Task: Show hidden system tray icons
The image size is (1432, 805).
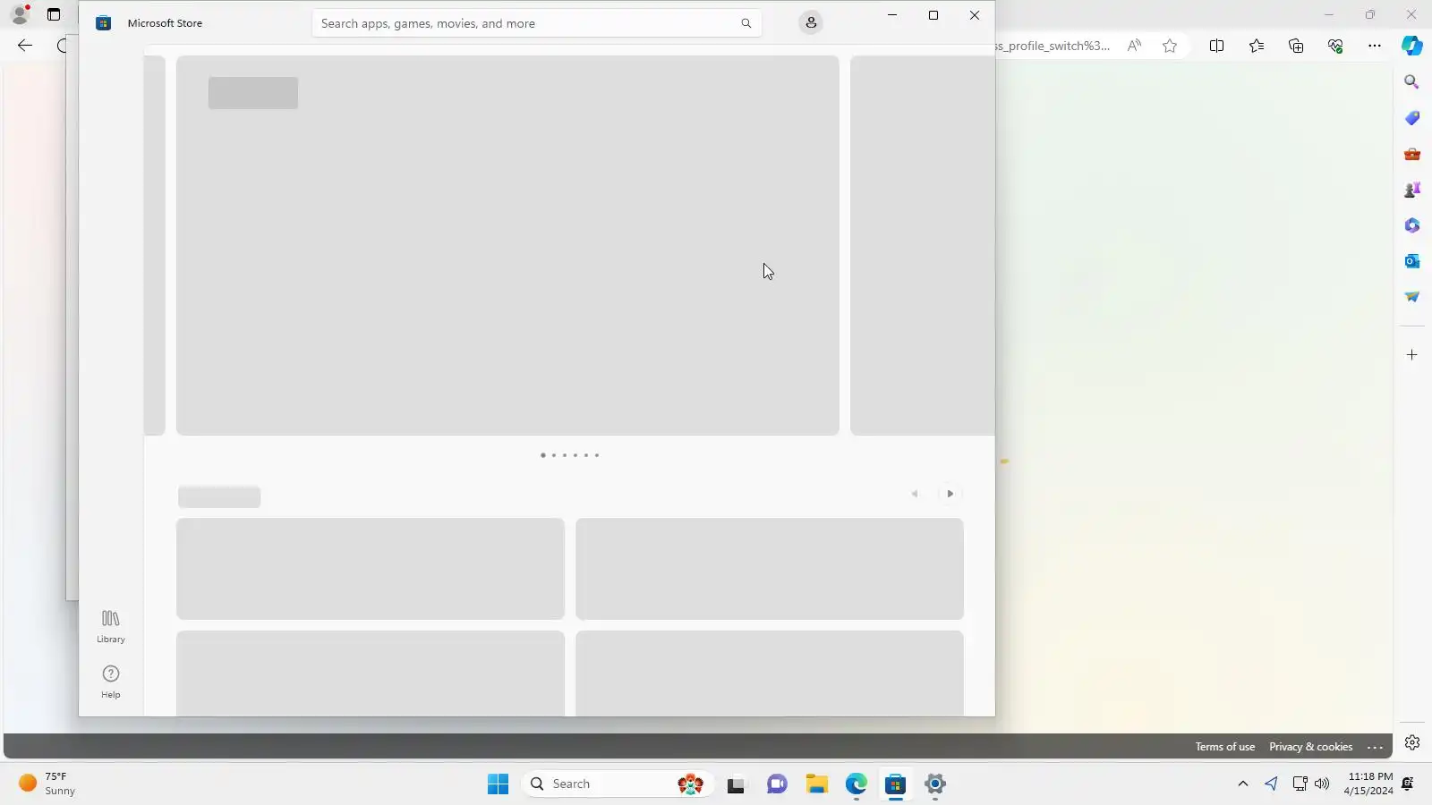Action: (1242, 784)
